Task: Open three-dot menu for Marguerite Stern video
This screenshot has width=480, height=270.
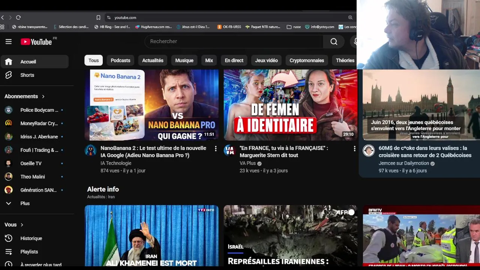Action: pos(354,149)
